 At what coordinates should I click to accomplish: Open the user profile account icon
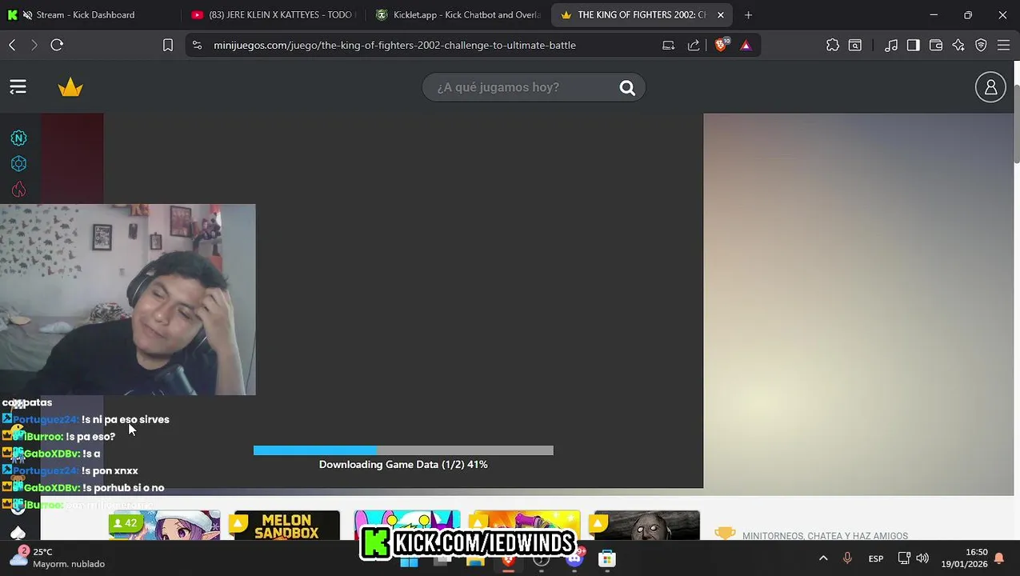point(990,87)
